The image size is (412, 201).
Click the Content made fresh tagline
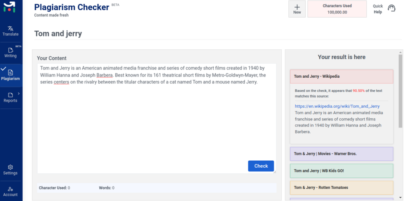(51, 15)
